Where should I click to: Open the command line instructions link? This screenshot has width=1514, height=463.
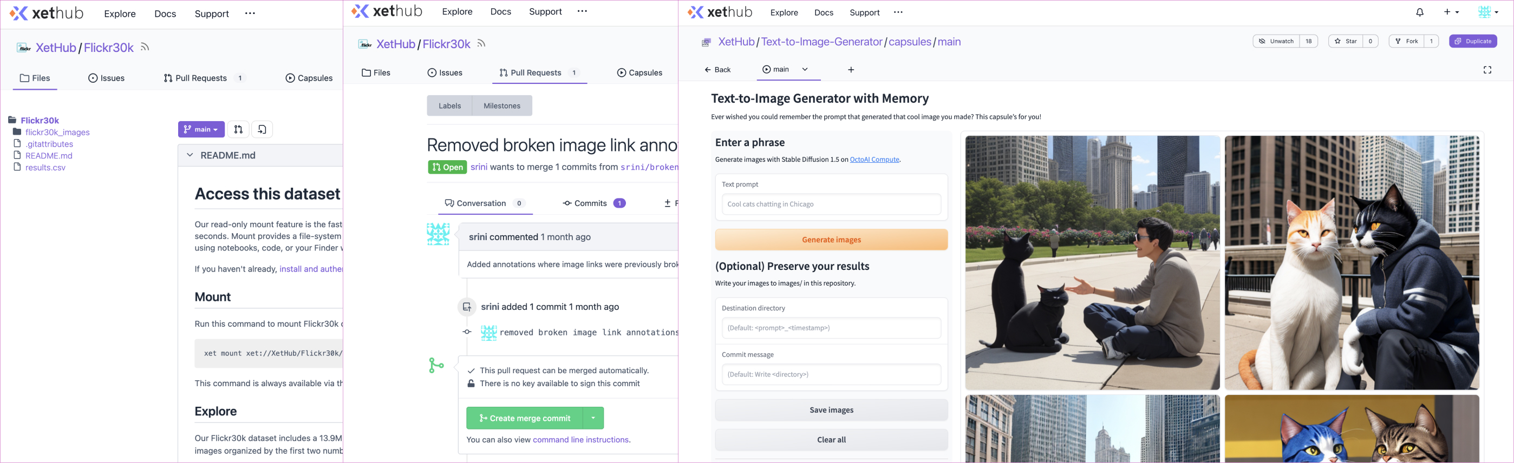click(580, 440)
